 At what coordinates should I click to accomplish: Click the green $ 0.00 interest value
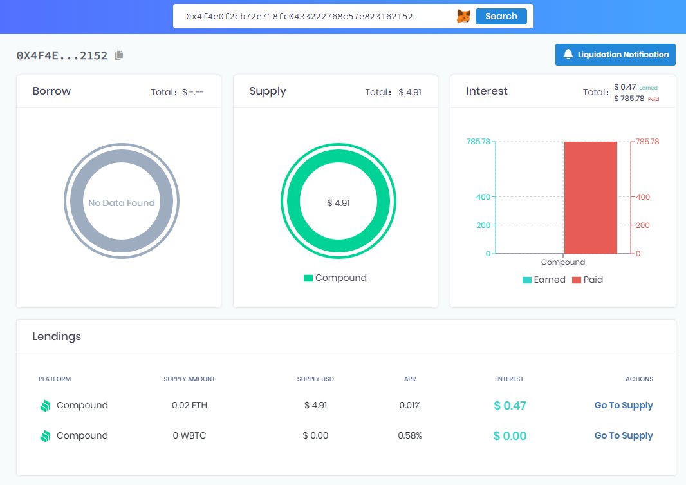click(510, 436)
